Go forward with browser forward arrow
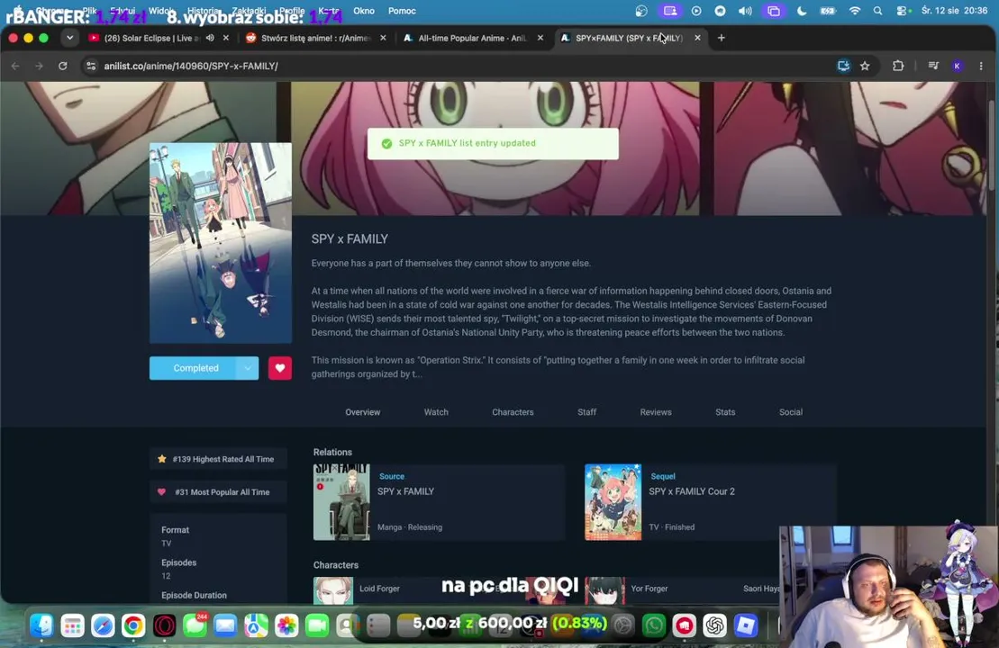 click(39, 66)
